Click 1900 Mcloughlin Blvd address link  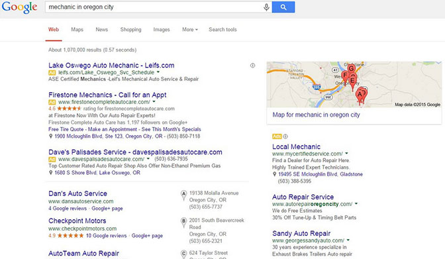[x=109, y=136]
